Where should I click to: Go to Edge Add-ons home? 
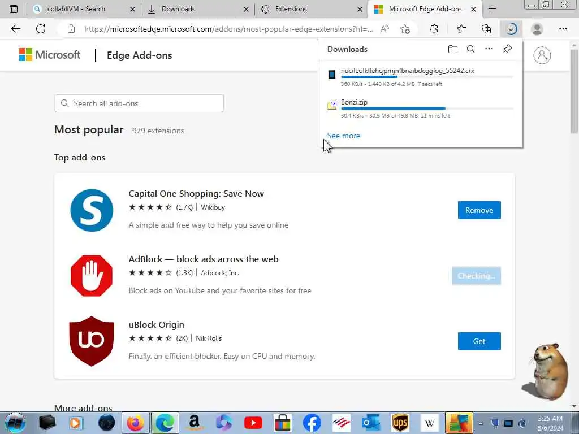(139, 55)
